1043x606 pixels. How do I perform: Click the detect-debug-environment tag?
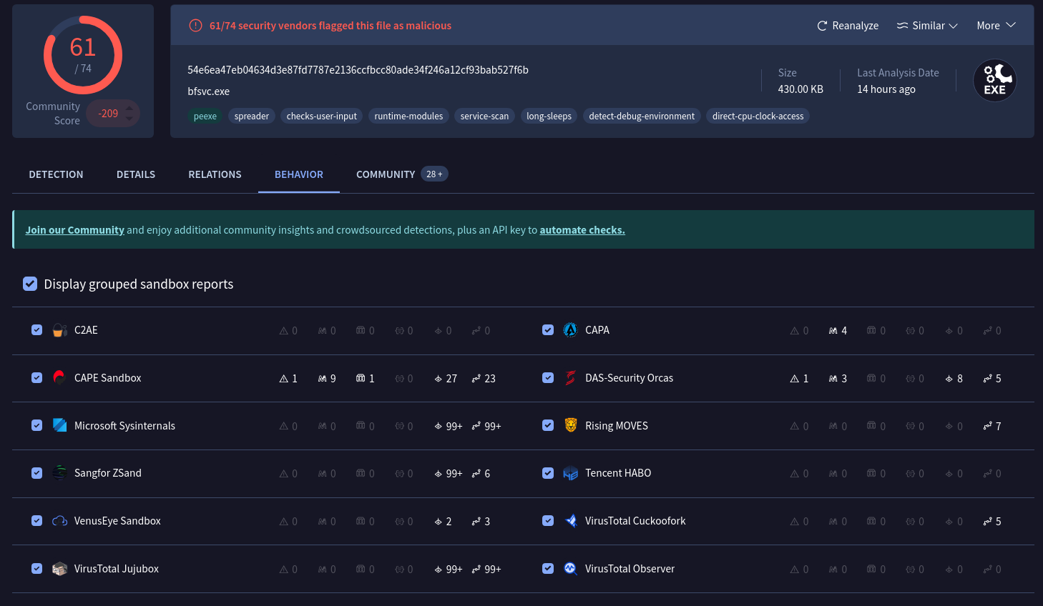click(642, 116)
